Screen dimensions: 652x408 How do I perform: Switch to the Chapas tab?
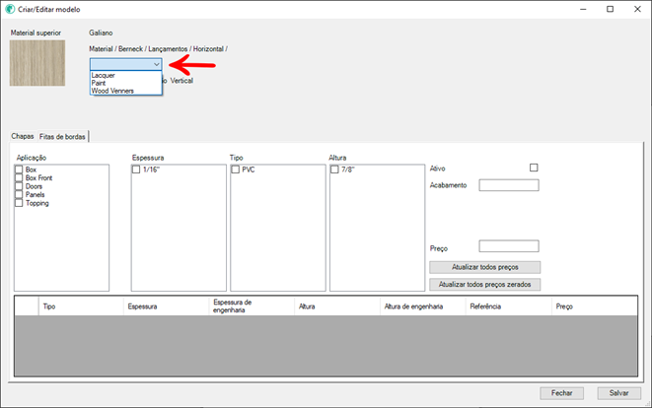(x=23, y=136)
